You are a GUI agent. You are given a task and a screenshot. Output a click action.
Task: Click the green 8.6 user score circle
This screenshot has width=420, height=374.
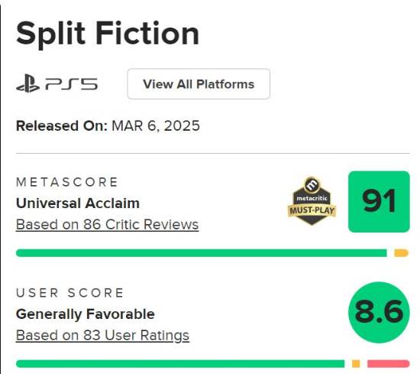pyautogui.click(x=379, y=312)
